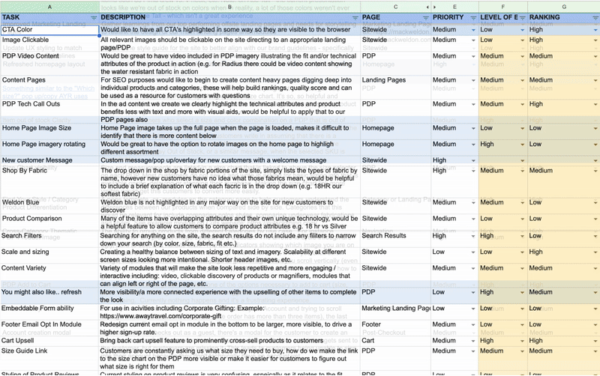Open Level dropdown for Home Page Image Size

(522, 128)
